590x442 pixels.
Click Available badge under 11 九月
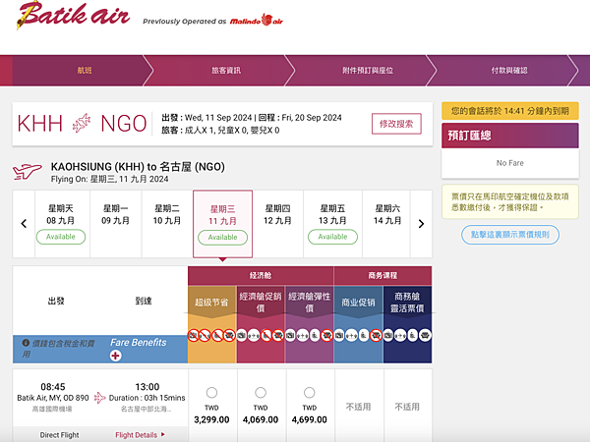(223, 238)
